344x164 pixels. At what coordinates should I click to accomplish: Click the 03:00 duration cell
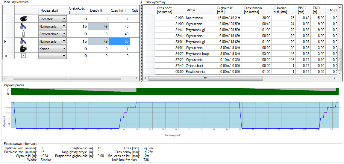[257, 54]
